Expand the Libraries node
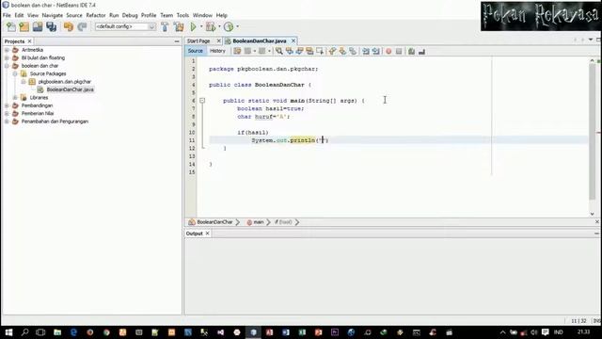This screenshot has width=602, height=339. 15,98
